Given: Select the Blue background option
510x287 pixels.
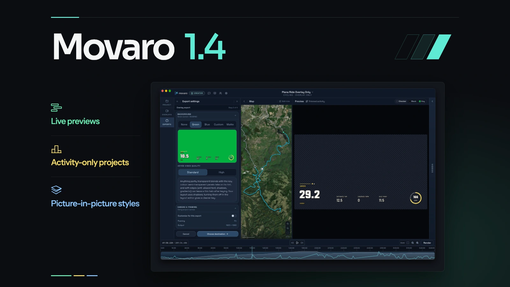Looking at the screenshot, I should (x=207, y=124).
